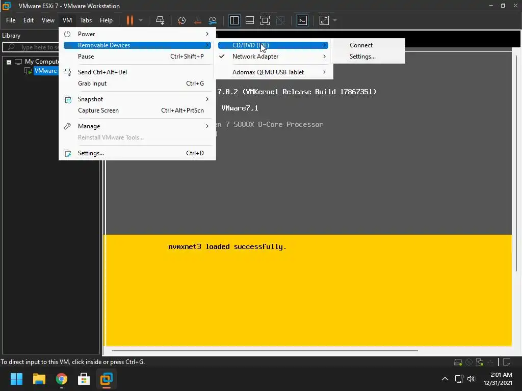Image resolution: width=522 pixels, height=391 pixels.
Task: Open the Edit menu
Action: (29, 20)
